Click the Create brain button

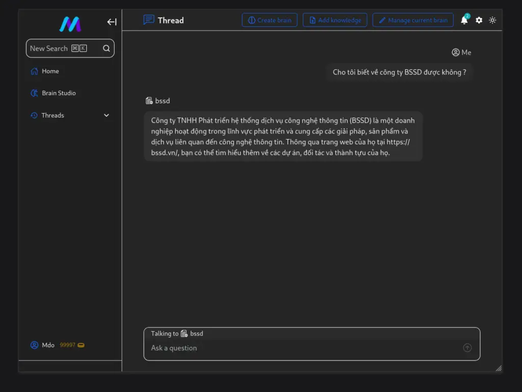click(270, 20)
